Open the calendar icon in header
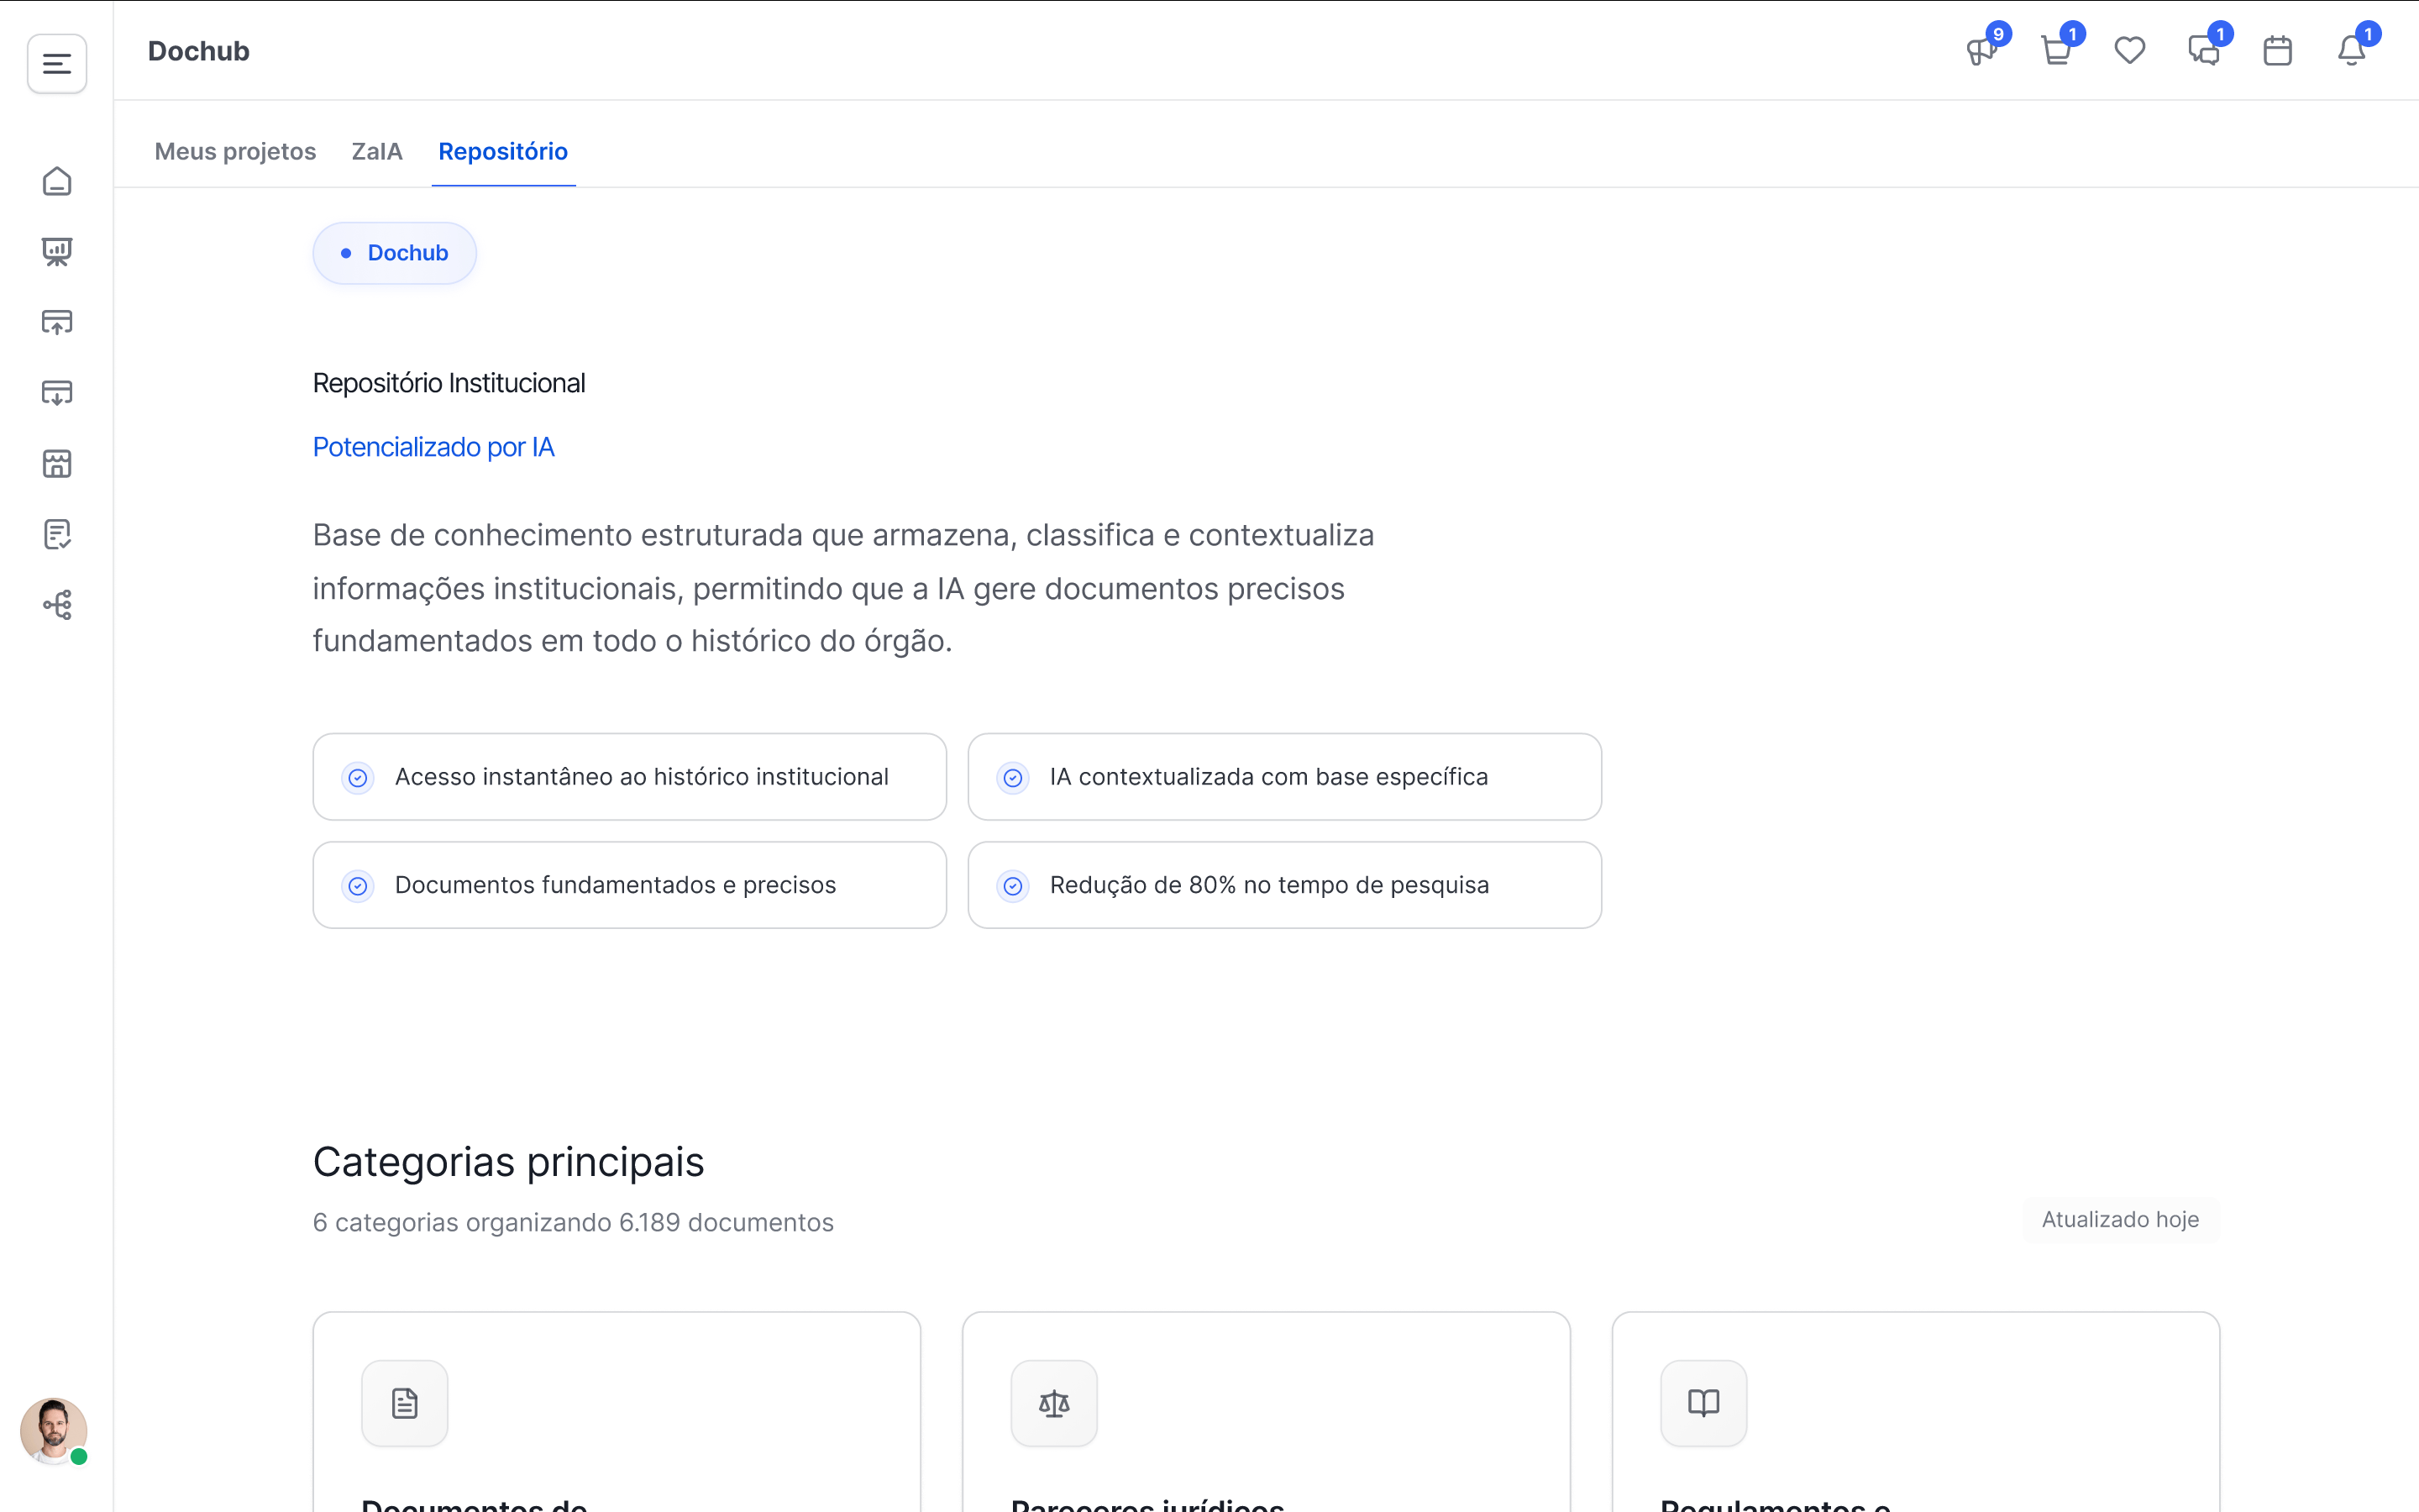This screenshot has width=2419, height=1512. coord(2277,50)
